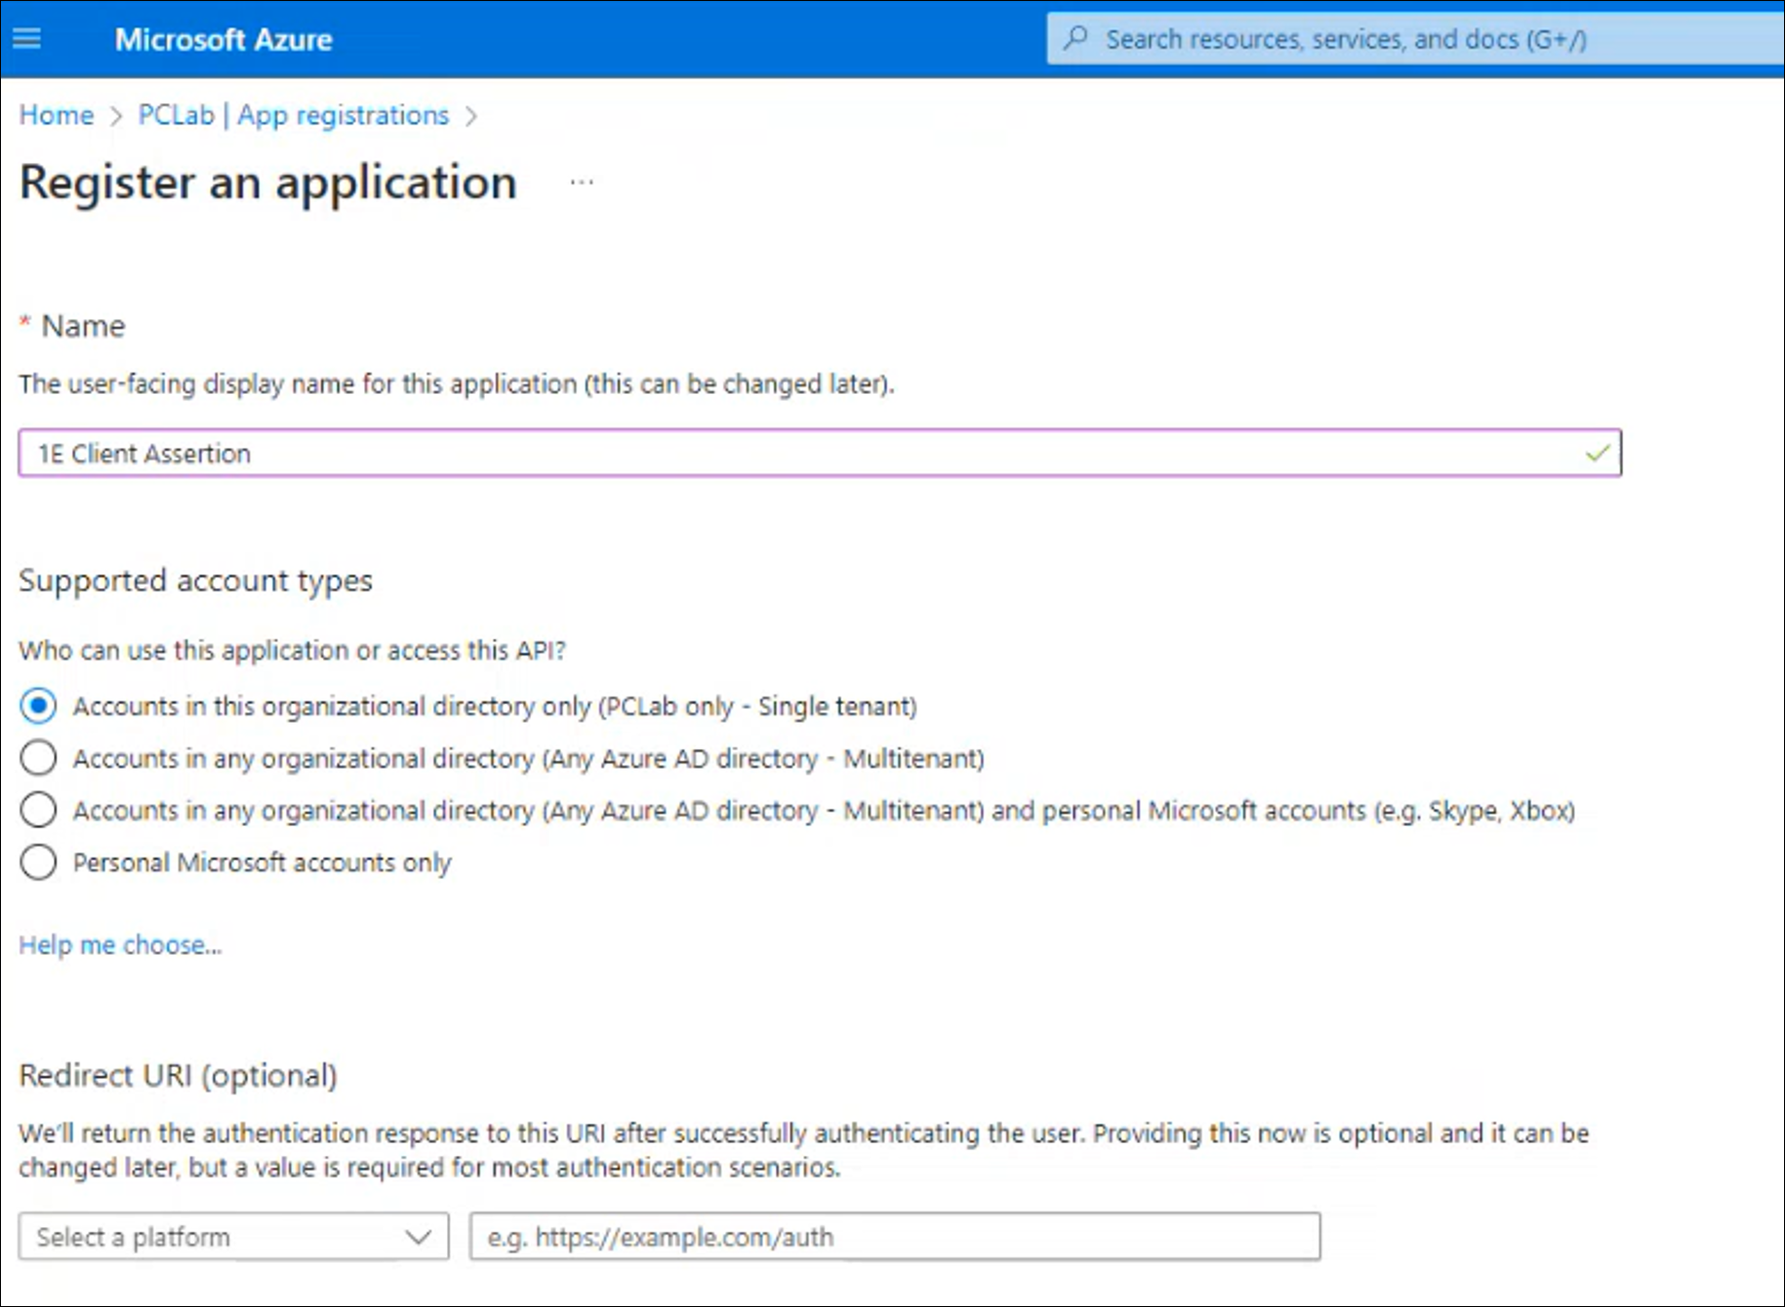Open the Azure portal hamburger menu
The image size is (1785, 1307).
(x=27, y=39)
